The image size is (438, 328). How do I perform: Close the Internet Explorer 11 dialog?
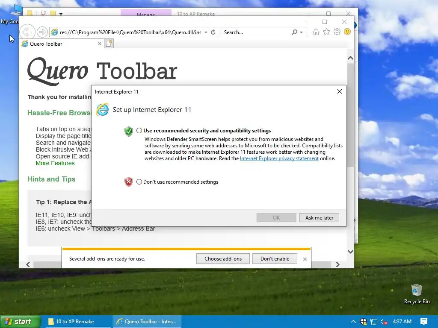pos(339,91)
